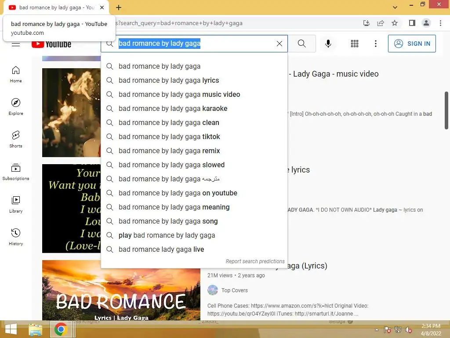Viewport: 450px width, 338px height.
Task: Open Subscriptions in the sidebar
Action: pyautogui.click(x=16, y=172)
